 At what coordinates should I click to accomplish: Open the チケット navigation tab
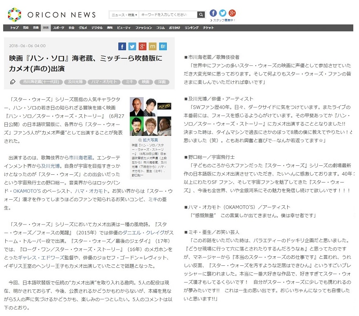coord(208,28)
